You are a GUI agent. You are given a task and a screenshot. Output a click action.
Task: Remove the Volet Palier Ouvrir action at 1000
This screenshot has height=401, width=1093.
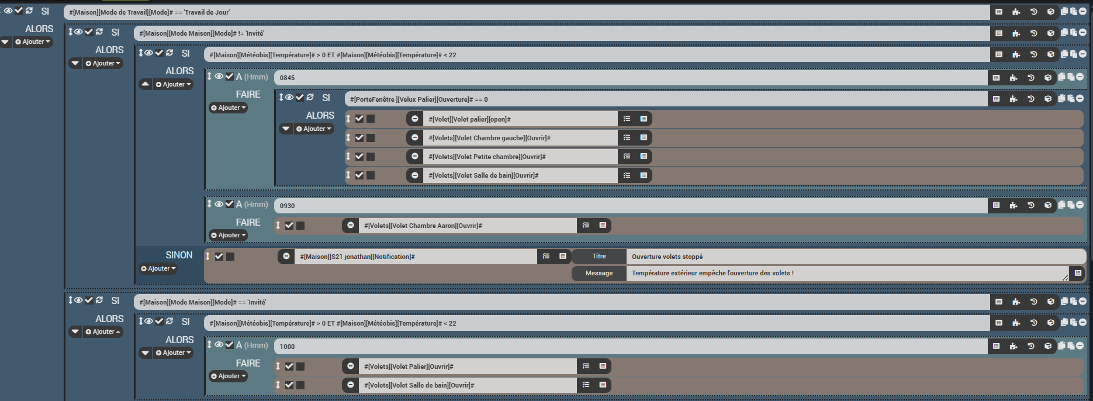[x=351, y=366]
